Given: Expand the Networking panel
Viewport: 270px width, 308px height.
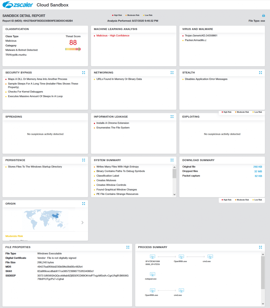Looking at the screenshot, I should 172,72.
